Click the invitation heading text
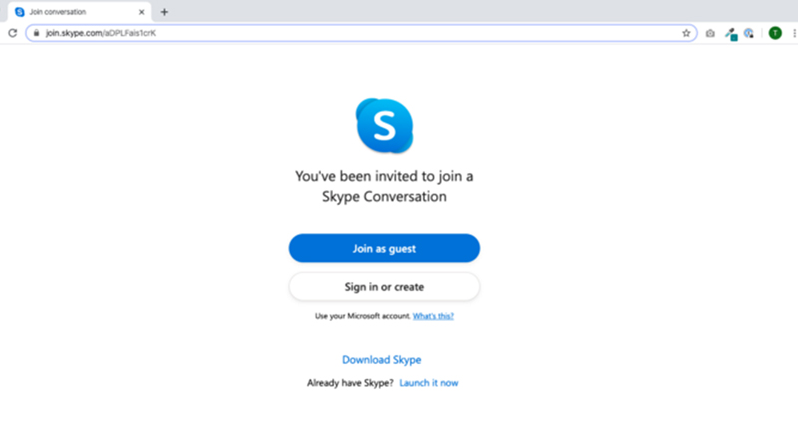Screen dimensions: 798x423 tap(384, 187)
